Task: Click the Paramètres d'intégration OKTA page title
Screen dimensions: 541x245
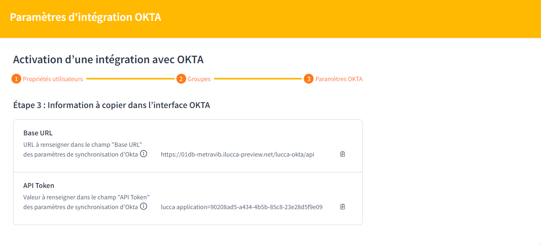Action: (x=85, y=18)
